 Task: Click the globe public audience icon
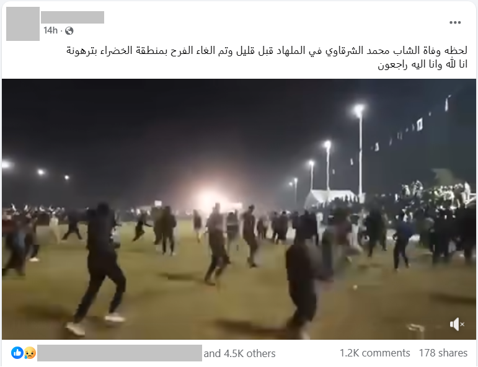tap(69, 31)
